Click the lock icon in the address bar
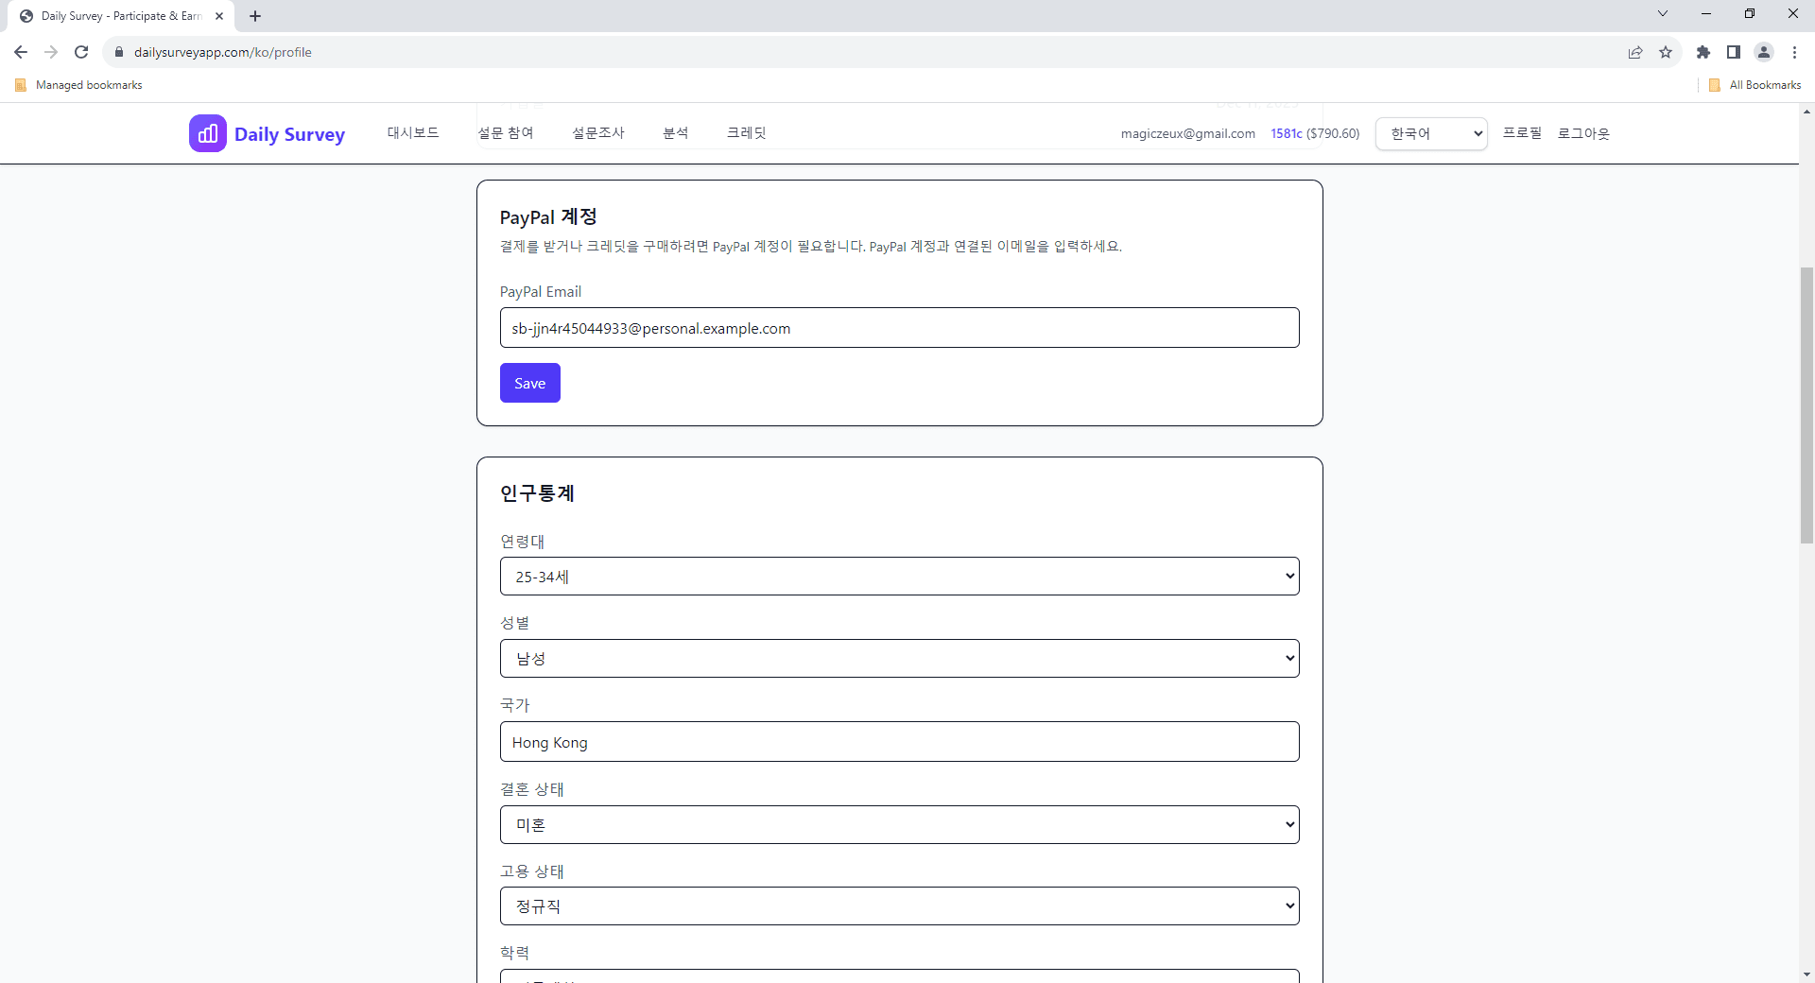This screenshot has height=983, width=1815. pos(119,52)
